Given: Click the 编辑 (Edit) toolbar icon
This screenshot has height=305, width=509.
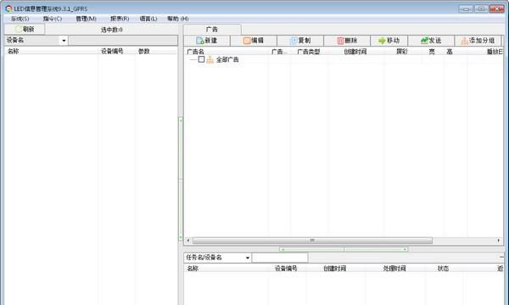Looking at the screenshot, I should [x=247, y=41].
